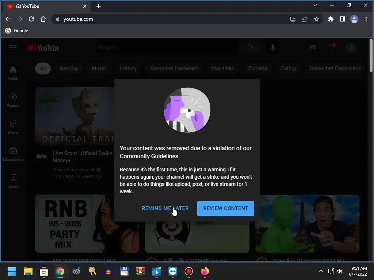Select the Eating filter chip
Image resolution: width=374 pixels, height=280 pixels.
288,68
